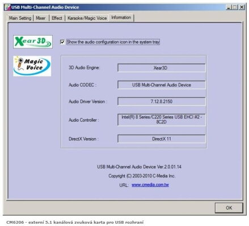Click the '3D Audio Engine:' label
The width and height of the screenshot is (249, 226).
click(x=85, y=67)
